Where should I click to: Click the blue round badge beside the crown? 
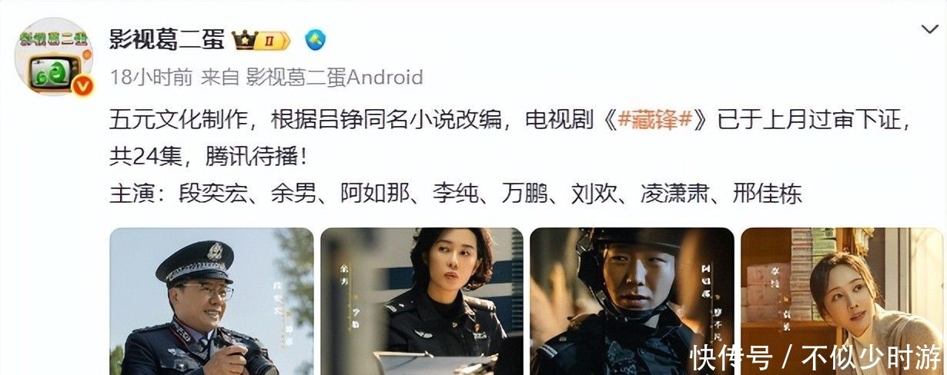click(315, 39)
